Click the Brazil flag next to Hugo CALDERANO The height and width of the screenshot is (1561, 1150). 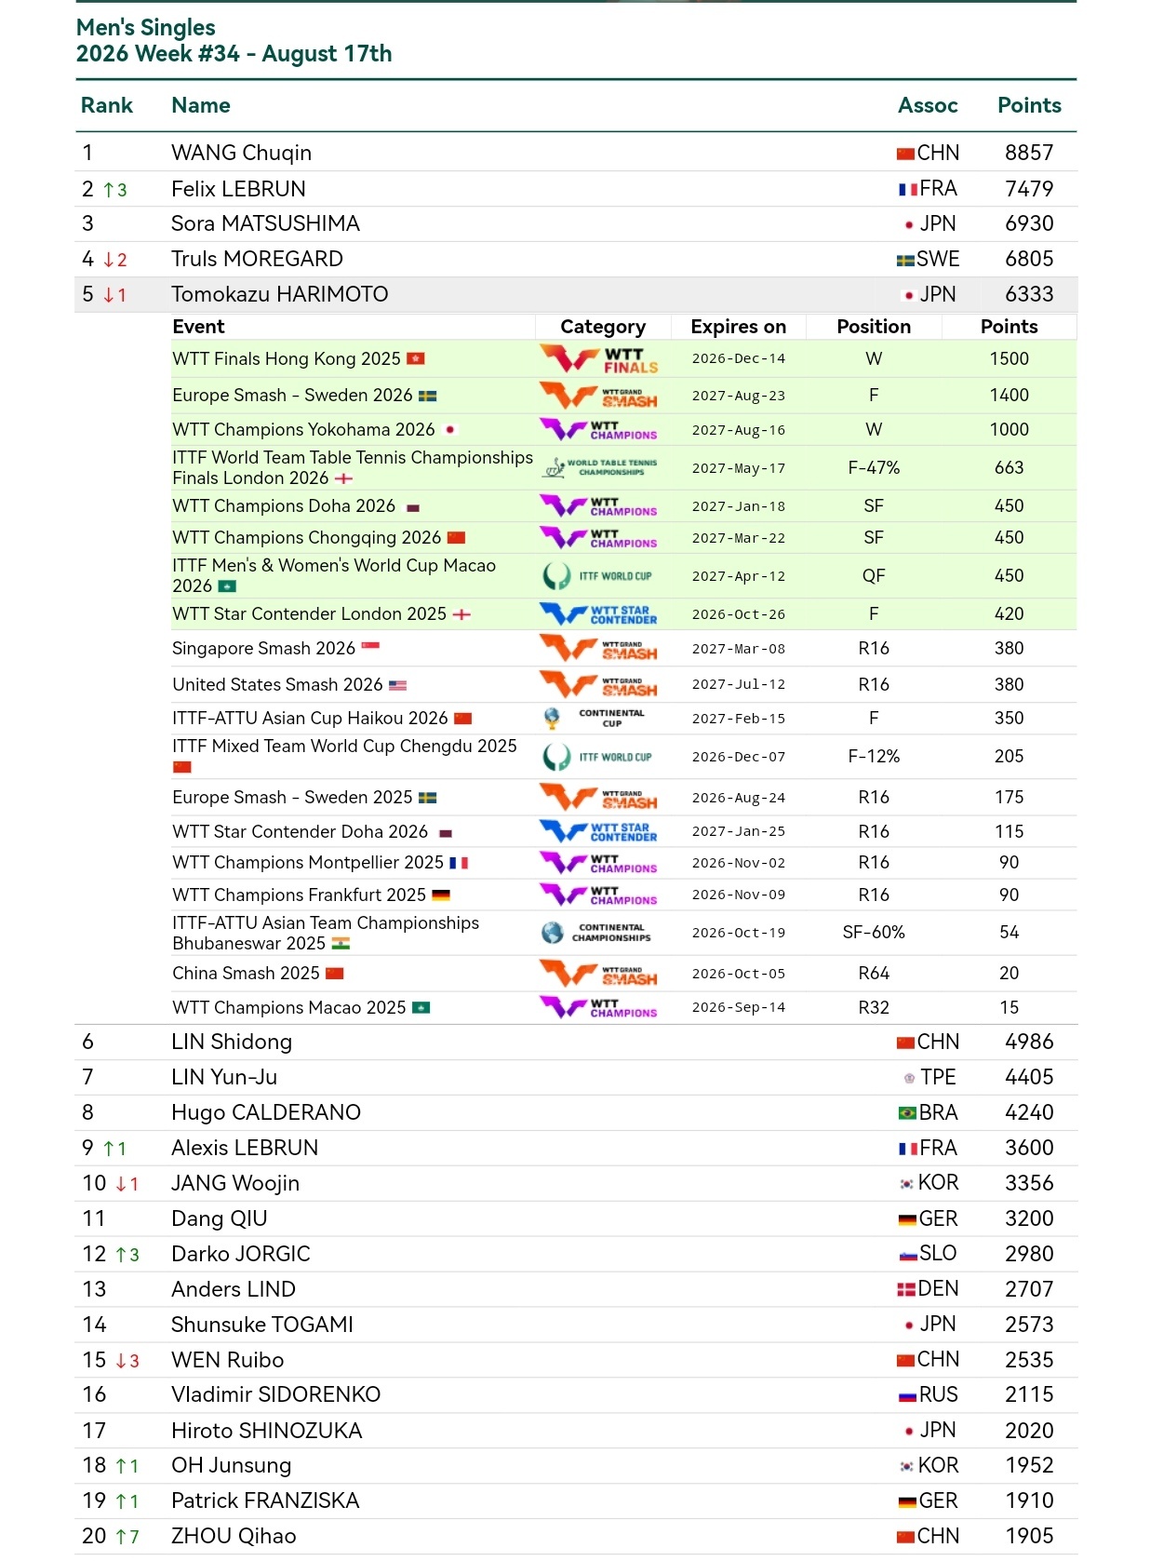coord(907,1113)
